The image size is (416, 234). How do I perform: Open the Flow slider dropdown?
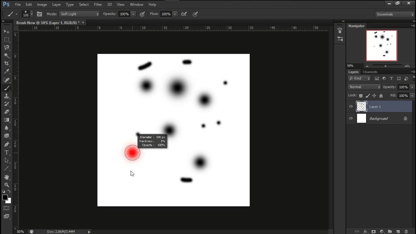tap(175, 14)
